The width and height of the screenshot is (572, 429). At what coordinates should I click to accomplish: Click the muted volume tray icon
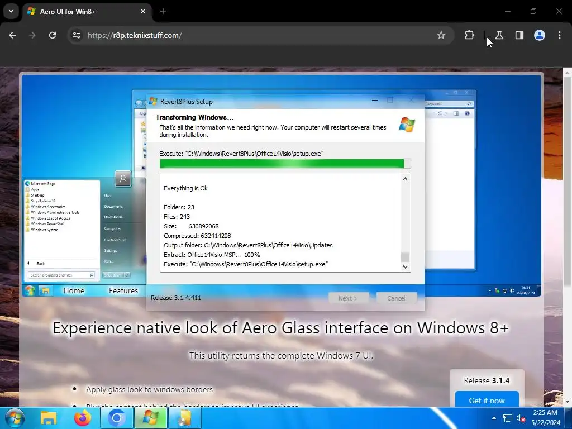point(521,418)
